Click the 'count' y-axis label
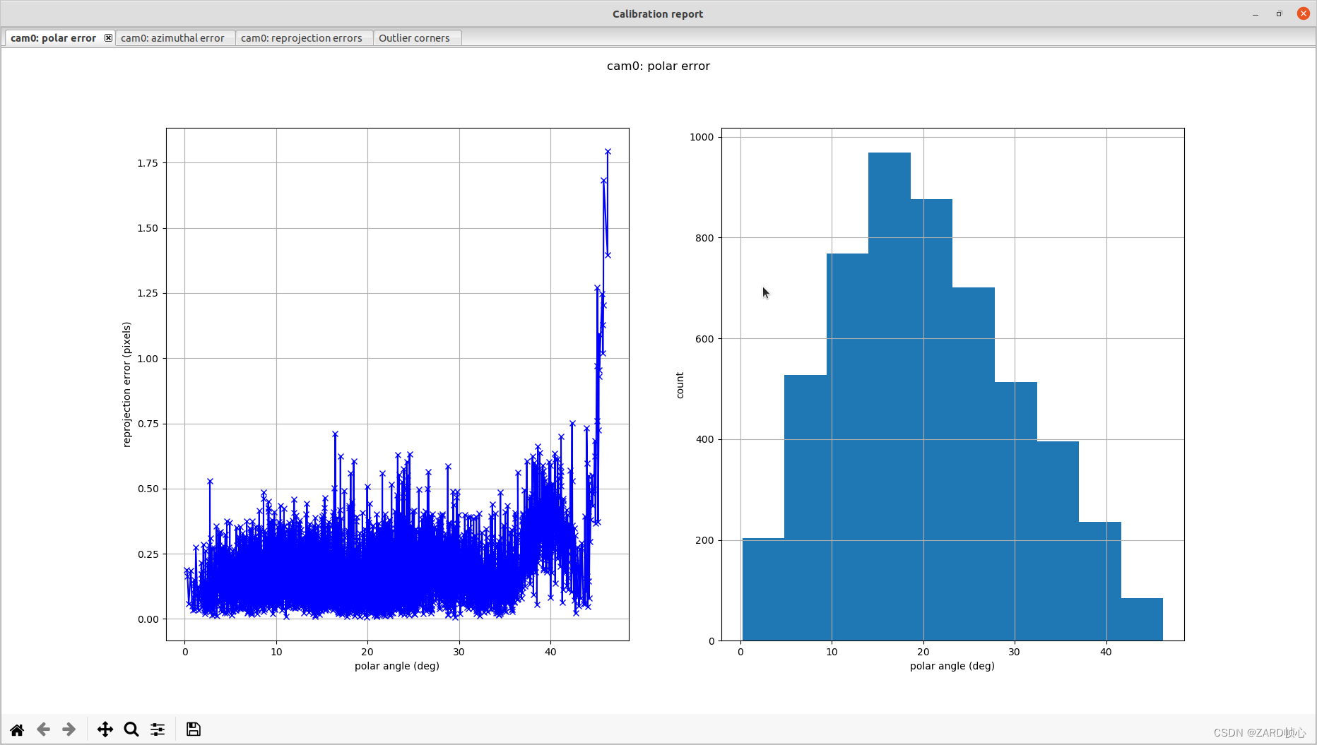Screen dimensions: 1317x745 (x=680, y=386)
